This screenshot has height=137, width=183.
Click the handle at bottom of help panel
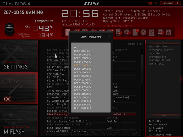163,116
